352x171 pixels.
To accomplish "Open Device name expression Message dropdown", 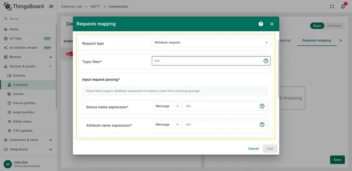I will click(x=167, y=106).
